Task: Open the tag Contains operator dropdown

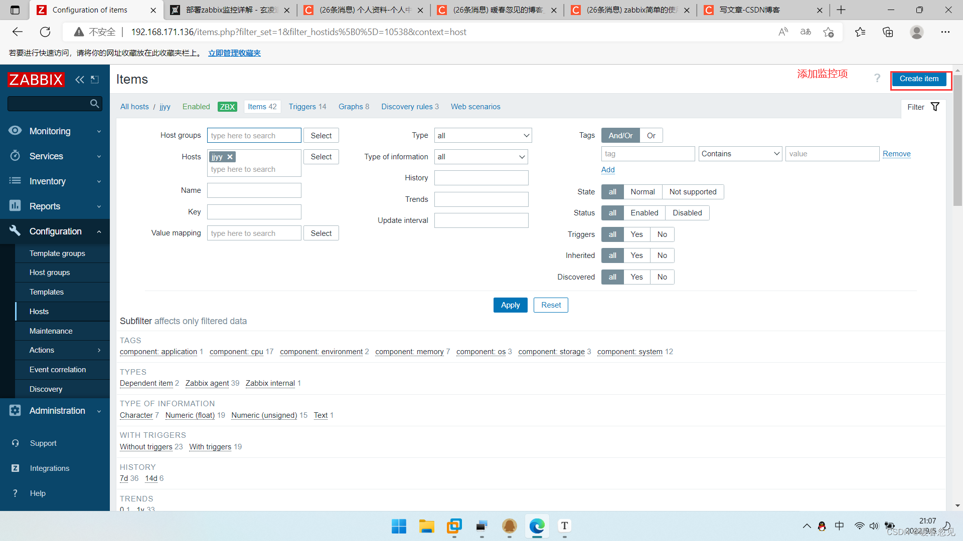Action: click(740, 154)
